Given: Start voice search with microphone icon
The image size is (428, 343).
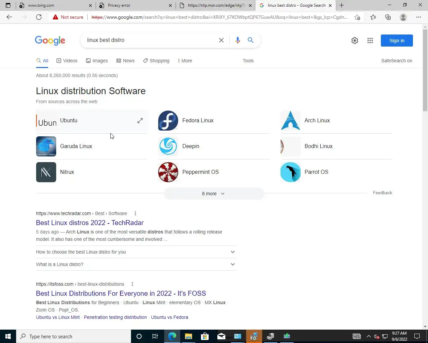Looking at the screenshot, I should tap(238, 40).
